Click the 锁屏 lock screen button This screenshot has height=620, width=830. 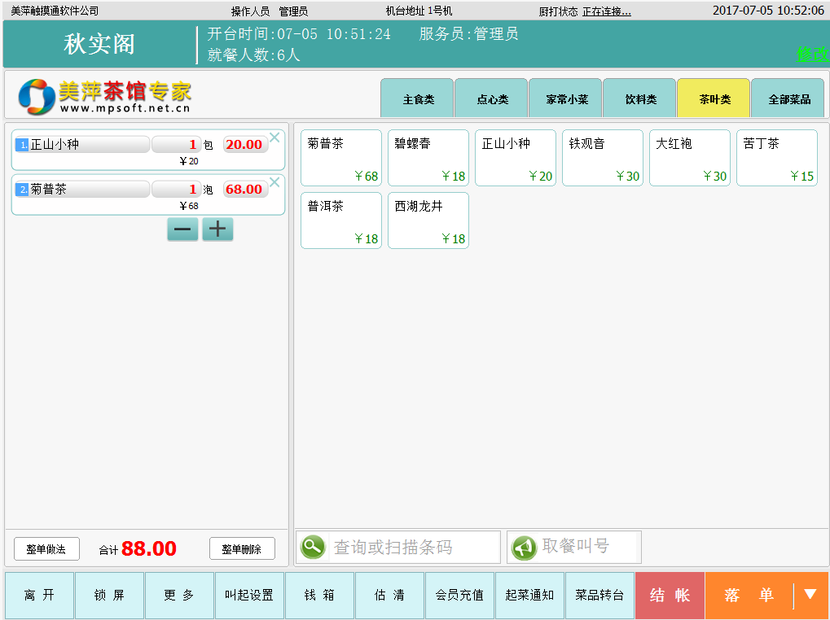[x=109, y=596]
